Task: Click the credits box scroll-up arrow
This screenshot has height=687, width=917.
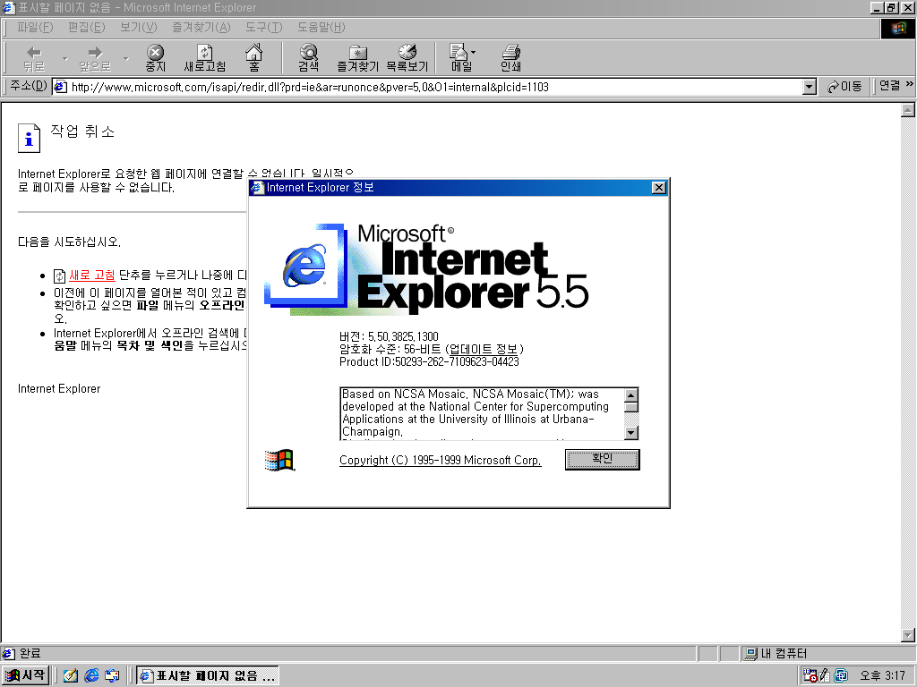Action: click(631, 394)
